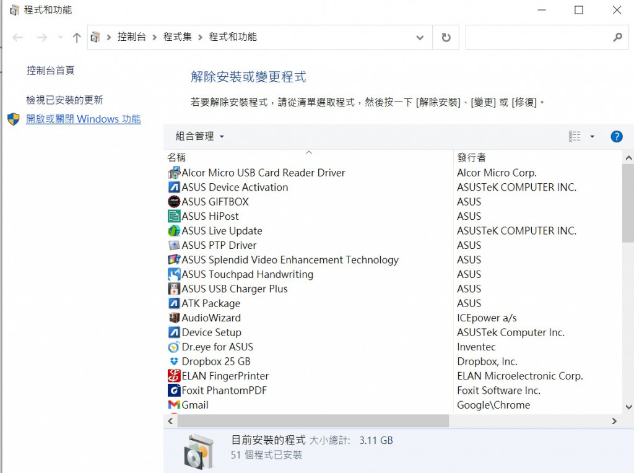The height and width of the screenshot is (473, 634).
Task: Click the ASUS HiPost icon
Action: click(x=174, y=216)
